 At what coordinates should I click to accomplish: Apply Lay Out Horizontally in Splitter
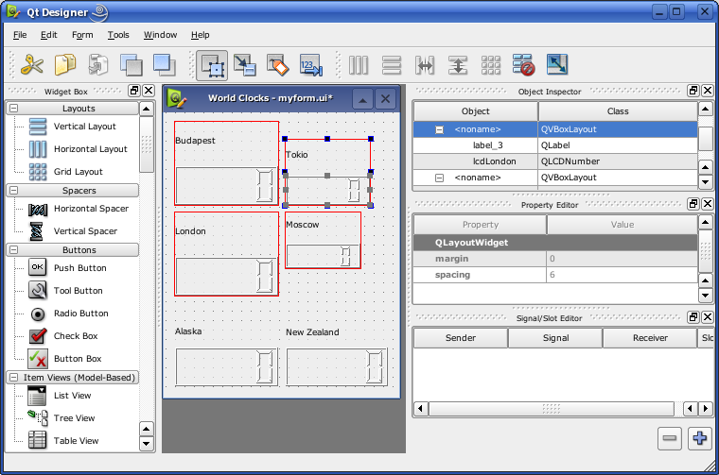(x=425, y=64)
